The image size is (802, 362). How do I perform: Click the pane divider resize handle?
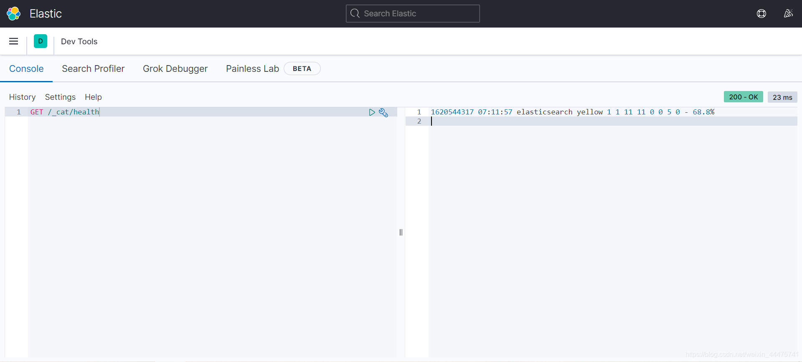tap(401, 232)
